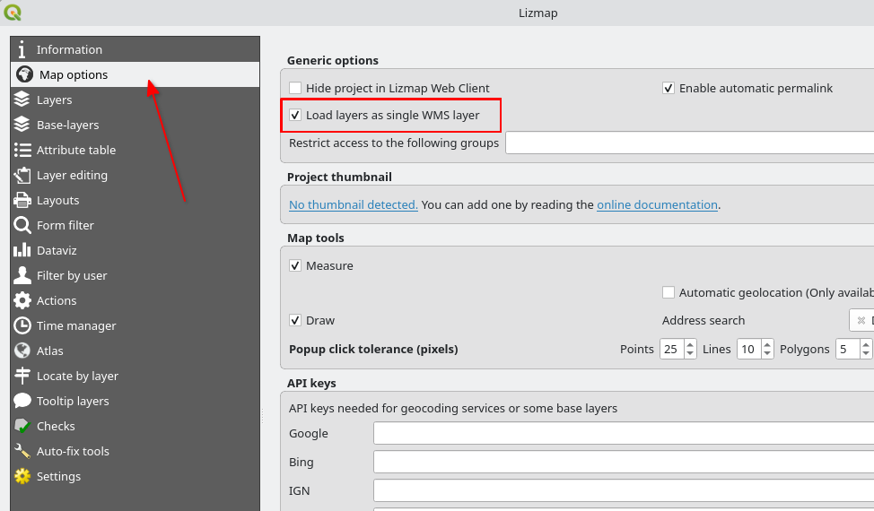Viewport: 874px width, 511px height.
Task: Decrease the Lines click tolerance value
Action: pyautogui.click(x=767, y=354)
